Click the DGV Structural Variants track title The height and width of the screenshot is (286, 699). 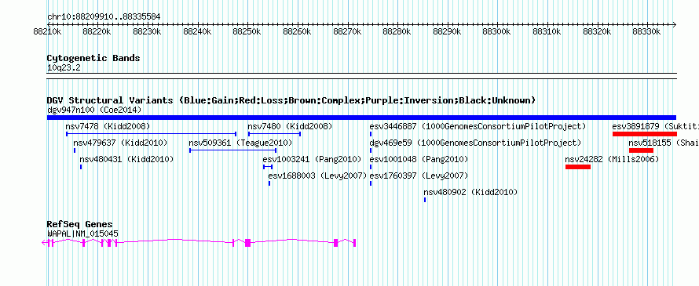(291, 100)
